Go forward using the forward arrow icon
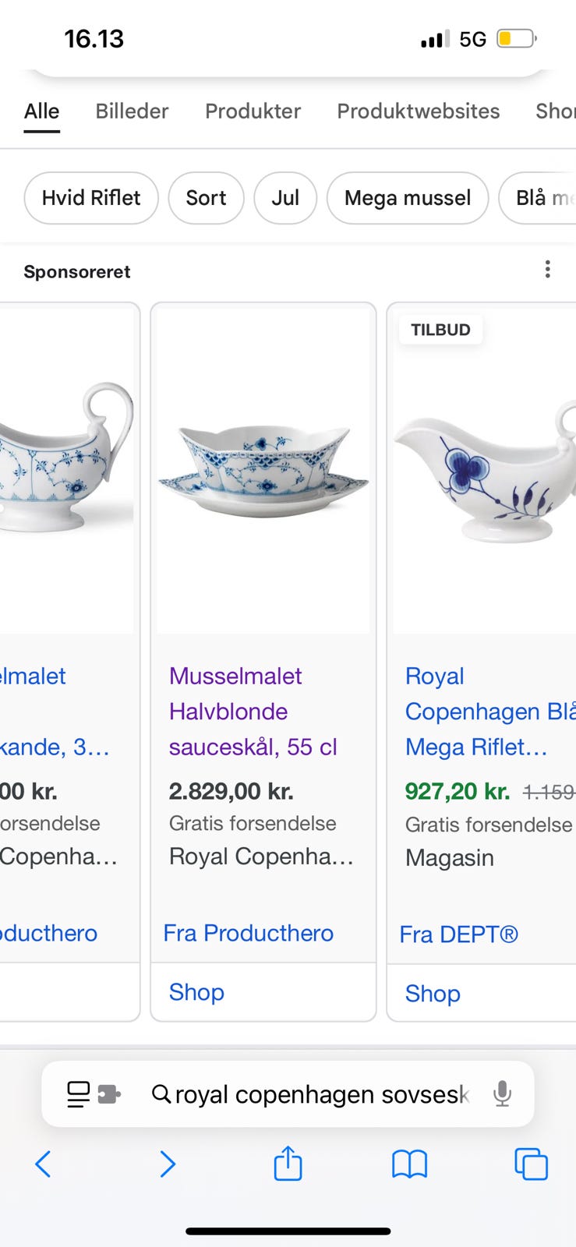 tap(168, 1165)
